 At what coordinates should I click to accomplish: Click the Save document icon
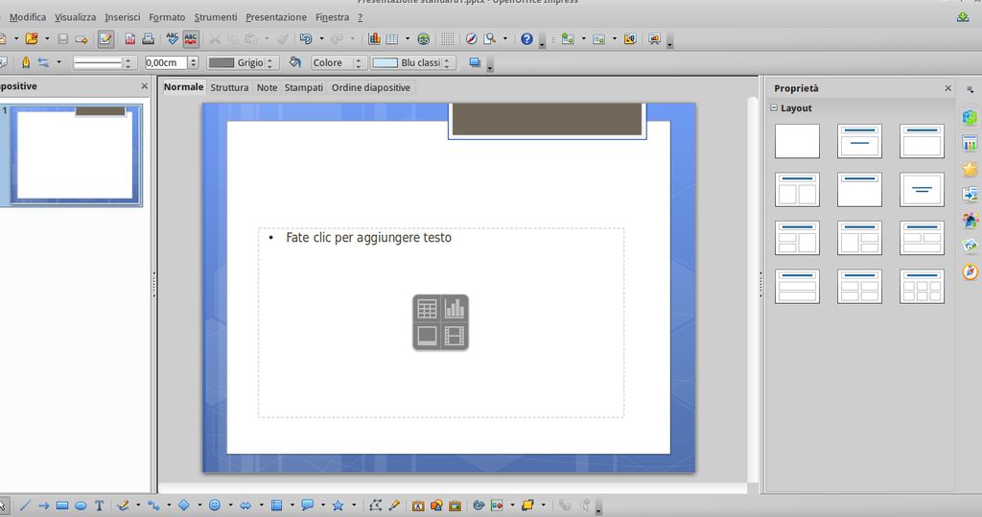click(x=62, y=39)
